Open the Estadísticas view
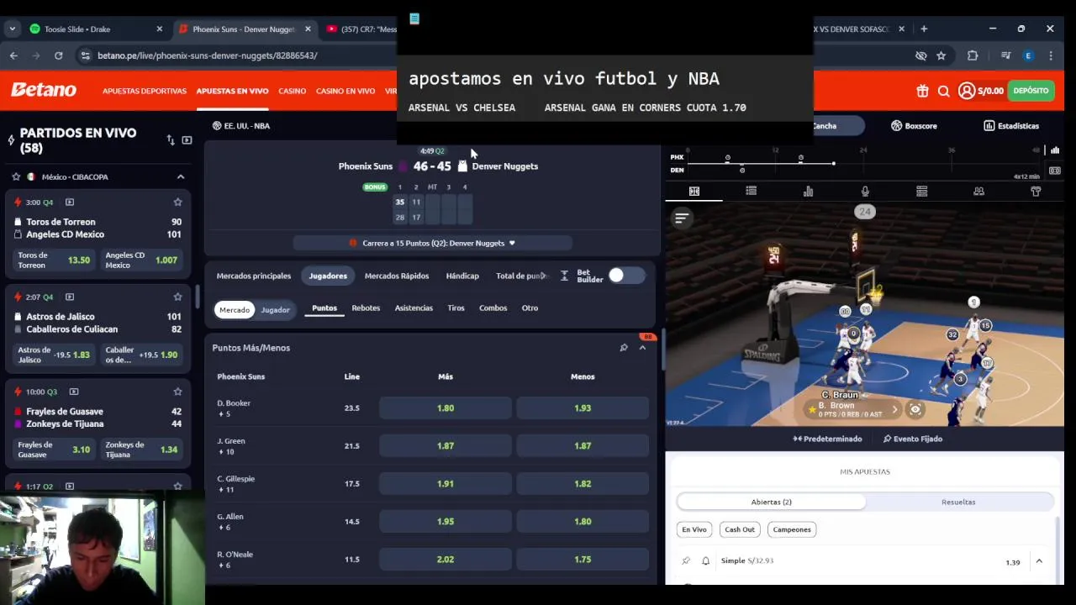 (x=1011, y=126)
